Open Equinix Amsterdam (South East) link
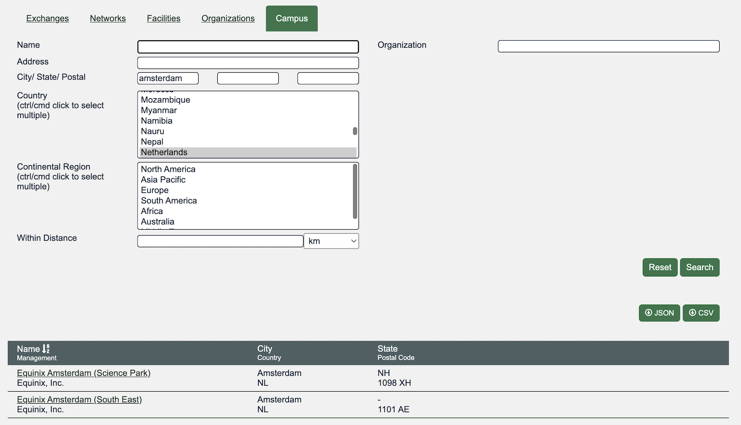 coord(79,400)
